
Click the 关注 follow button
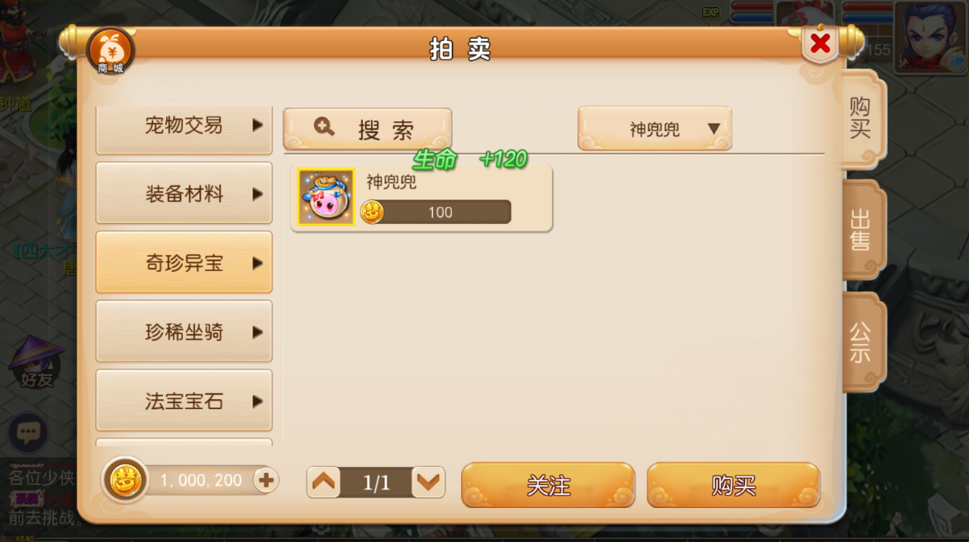548,485
